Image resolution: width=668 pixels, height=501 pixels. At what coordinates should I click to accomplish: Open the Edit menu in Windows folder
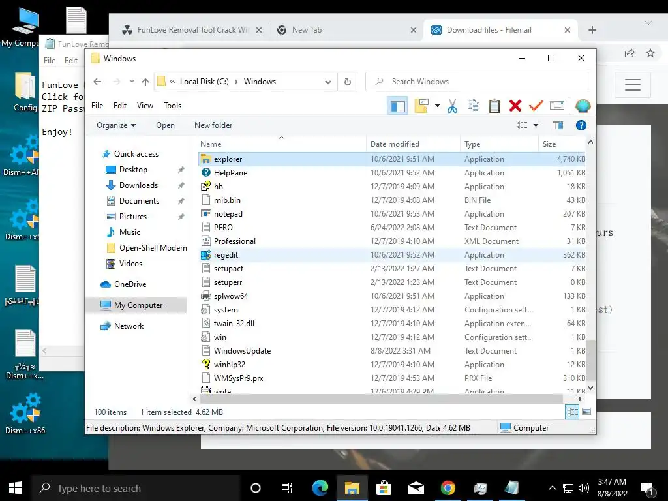coord(120,106)
